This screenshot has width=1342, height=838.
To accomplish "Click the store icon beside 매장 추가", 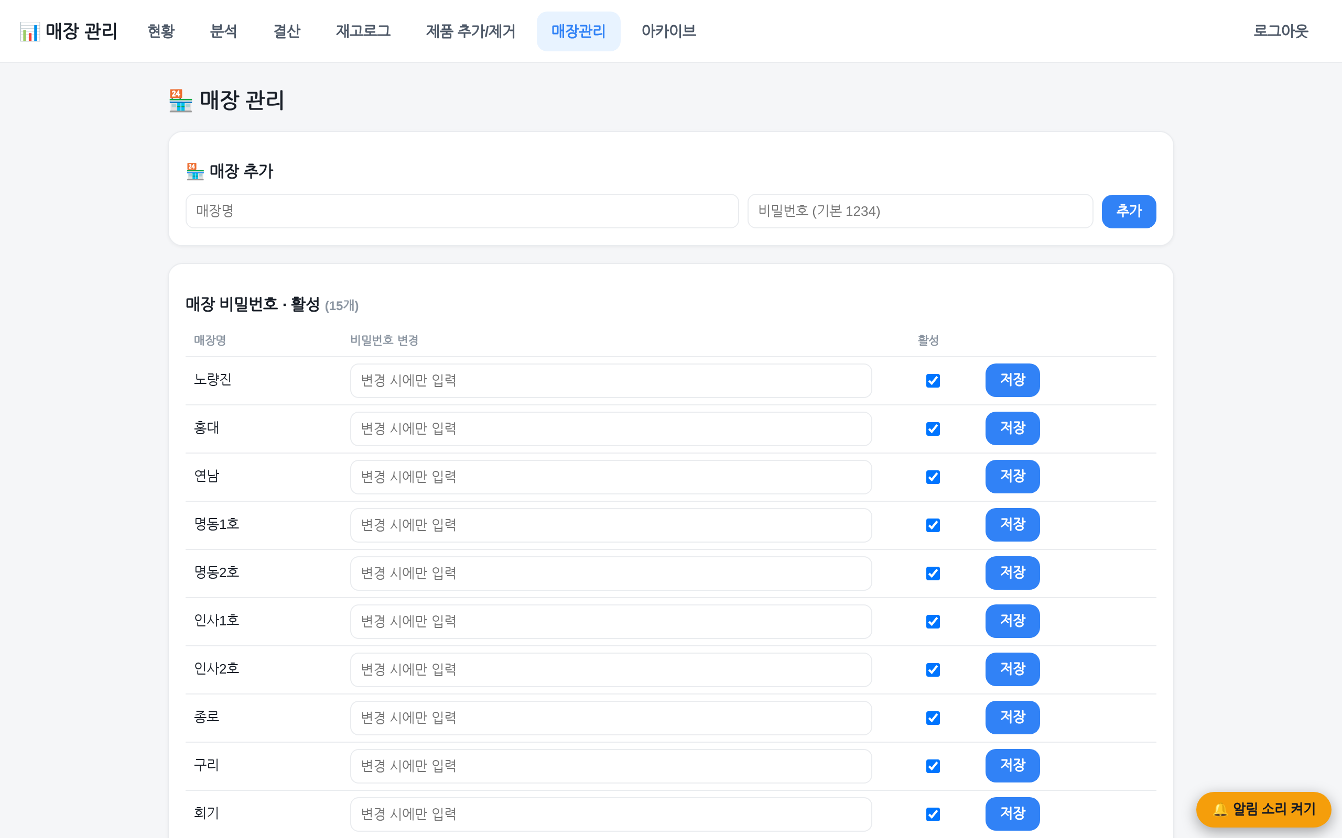I will (195, 171).
